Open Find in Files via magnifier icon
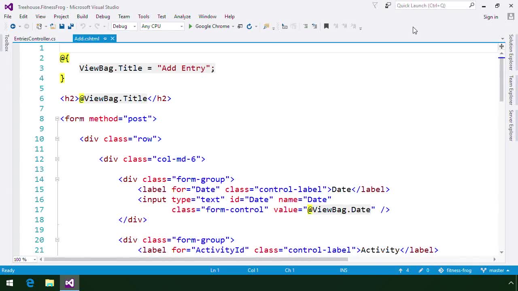 click(x=266, y=26)
